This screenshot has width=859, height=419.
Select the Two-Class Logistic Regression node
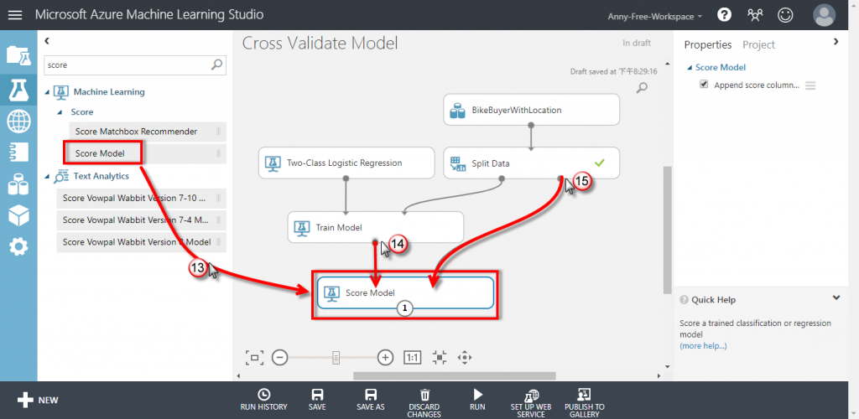pos(346,163)
